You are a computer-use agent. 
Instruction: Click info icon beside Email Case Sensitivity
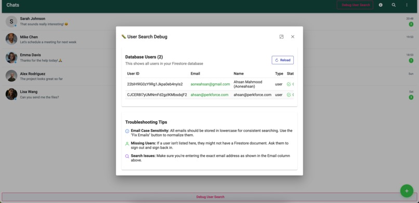coord(127,131)
